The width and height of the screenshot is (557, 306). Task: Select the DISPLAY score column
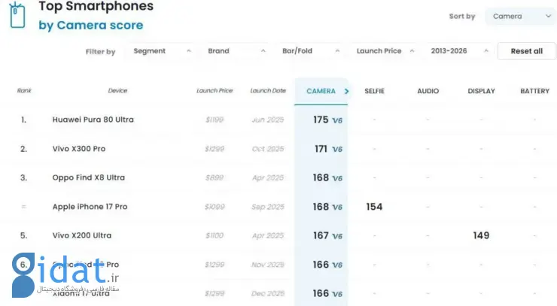[481, 91]
